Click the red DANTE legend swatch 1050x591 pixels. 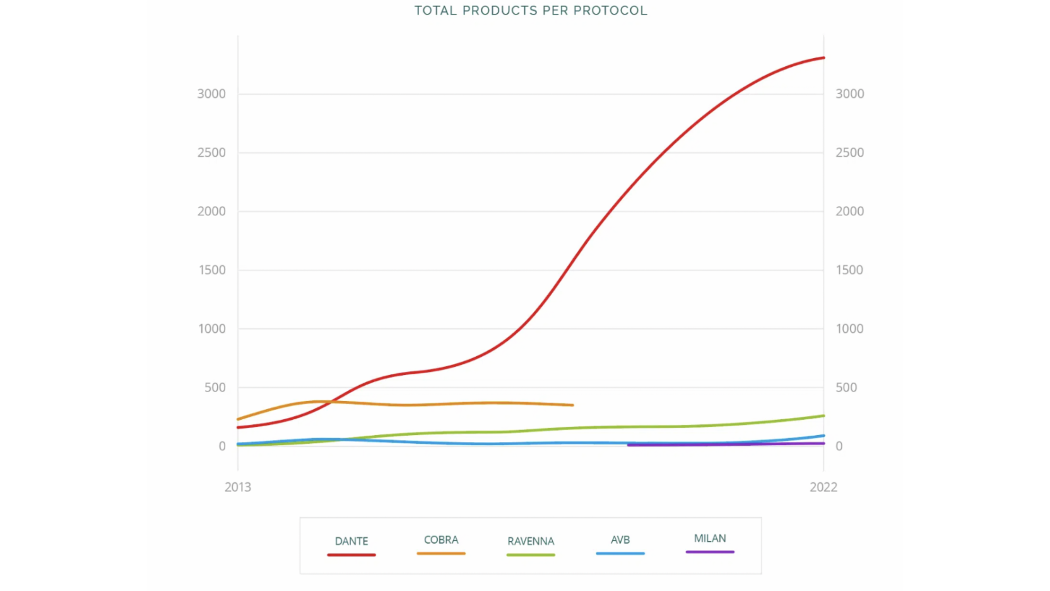pos(351,555)
